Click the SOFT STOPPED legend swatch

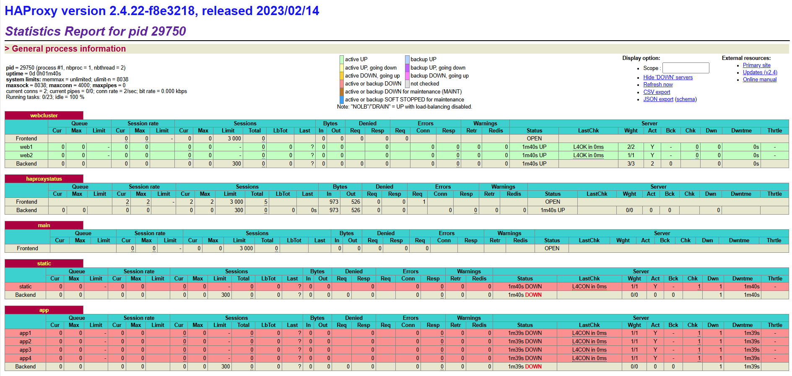click(x=342, y=99)
